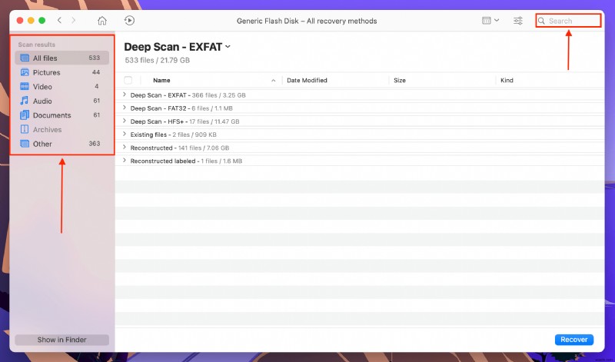This screenshot has width=615, height=362.
Task: Click the All files sidebar icon
Action: click(25, 58)
